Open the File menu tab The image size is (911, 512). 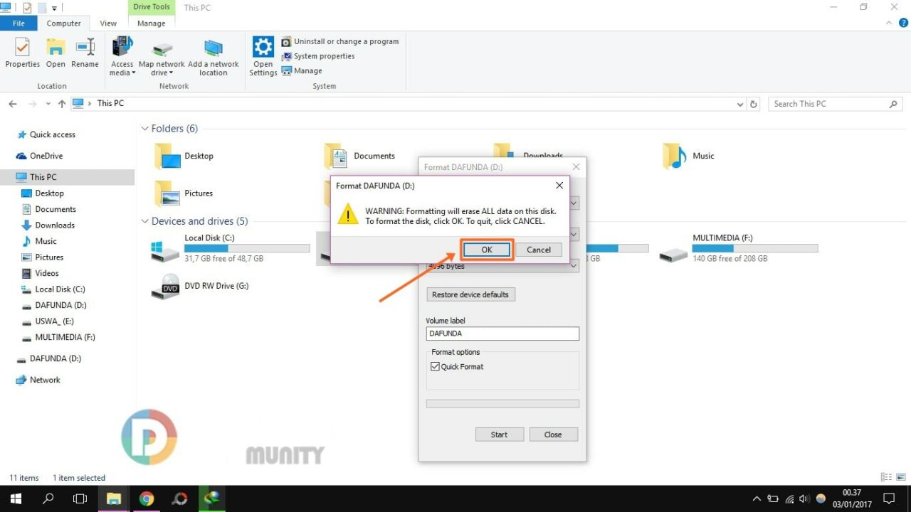(19, 23)
